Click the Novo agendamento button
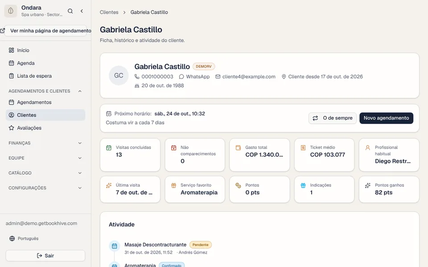Screen dimensions: 428x267 [386, 118]
